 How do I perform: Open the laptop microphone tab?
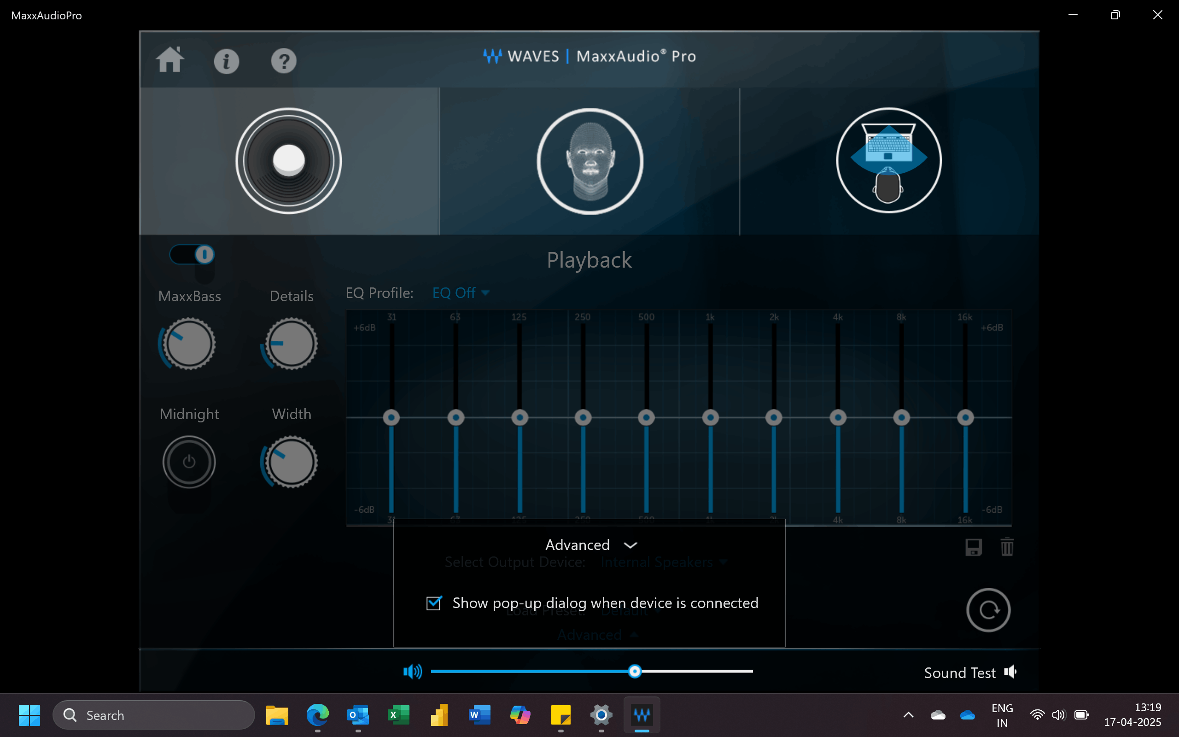[889, 161]
